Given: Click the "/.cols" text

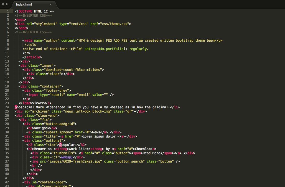Looking at the screenshot, I should tap(30, 45).
